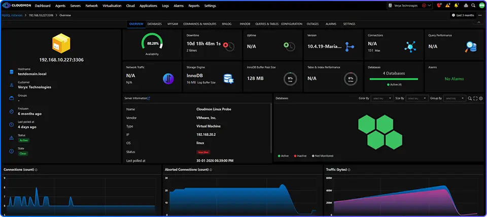The width and height of the screenshot is (487, 217).
Task: Click info icon next to Connections (count)
Action: (37, 170)
